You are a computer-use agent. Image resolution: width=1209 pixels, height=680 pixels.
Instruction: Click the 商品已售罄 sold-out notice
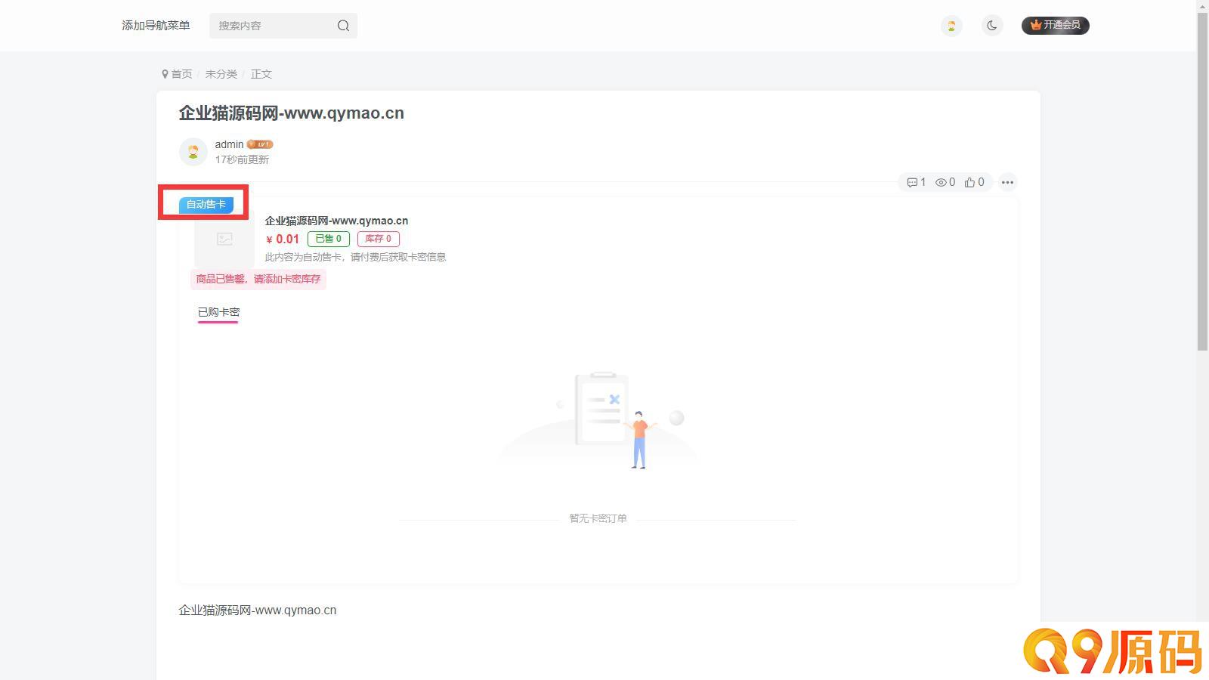(x=258, y=279)
